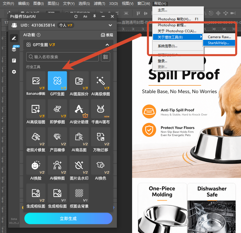Select the 抠图去背景 tool
Viewport: 241px width, 233px height.
pos(79,193)
